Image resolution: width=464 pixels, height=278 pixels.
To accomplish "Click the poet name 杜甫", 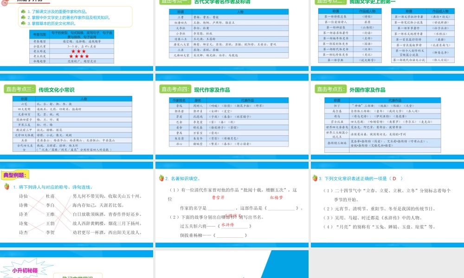I will click(50, 196).
